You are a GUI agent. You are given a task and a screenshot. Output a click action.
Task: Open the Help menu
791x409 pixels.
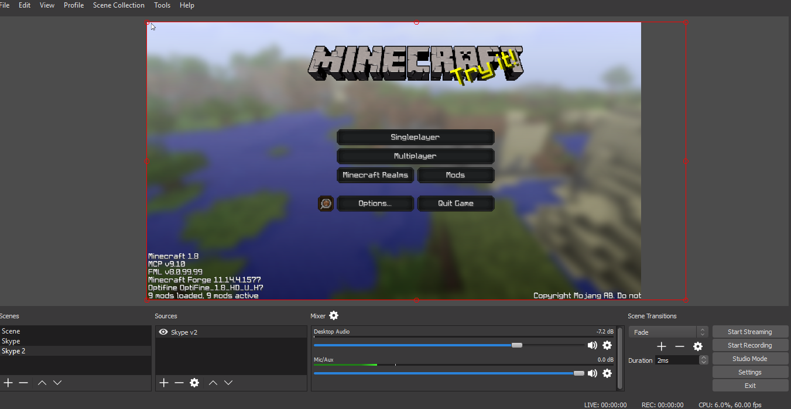pyautogui.click(x=187, y=5)
